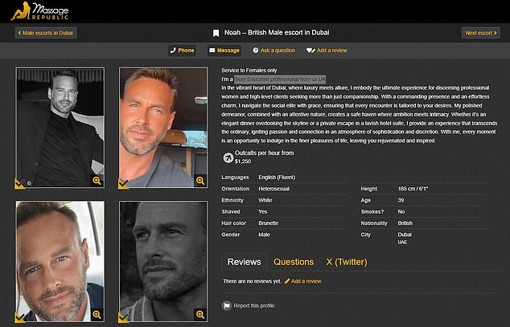Image resolution: width=510 pixels, height=327 pixels.
Task: Click magnifier icon on the car selfie photo
Action: [200, 181]
